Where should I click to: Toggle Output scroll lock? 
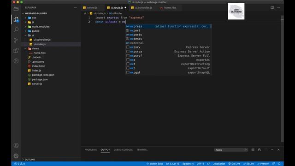coord(259,150)
